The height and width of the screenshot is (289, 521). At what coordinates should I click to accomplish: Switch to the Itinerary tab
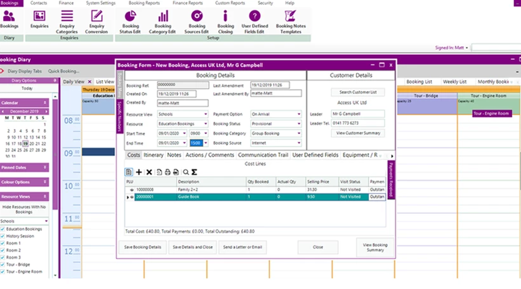tap(154, 155)
